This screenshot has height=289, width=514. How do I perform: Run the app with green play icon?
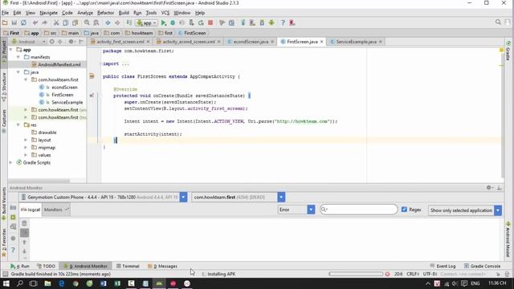[x=164, y=22]
